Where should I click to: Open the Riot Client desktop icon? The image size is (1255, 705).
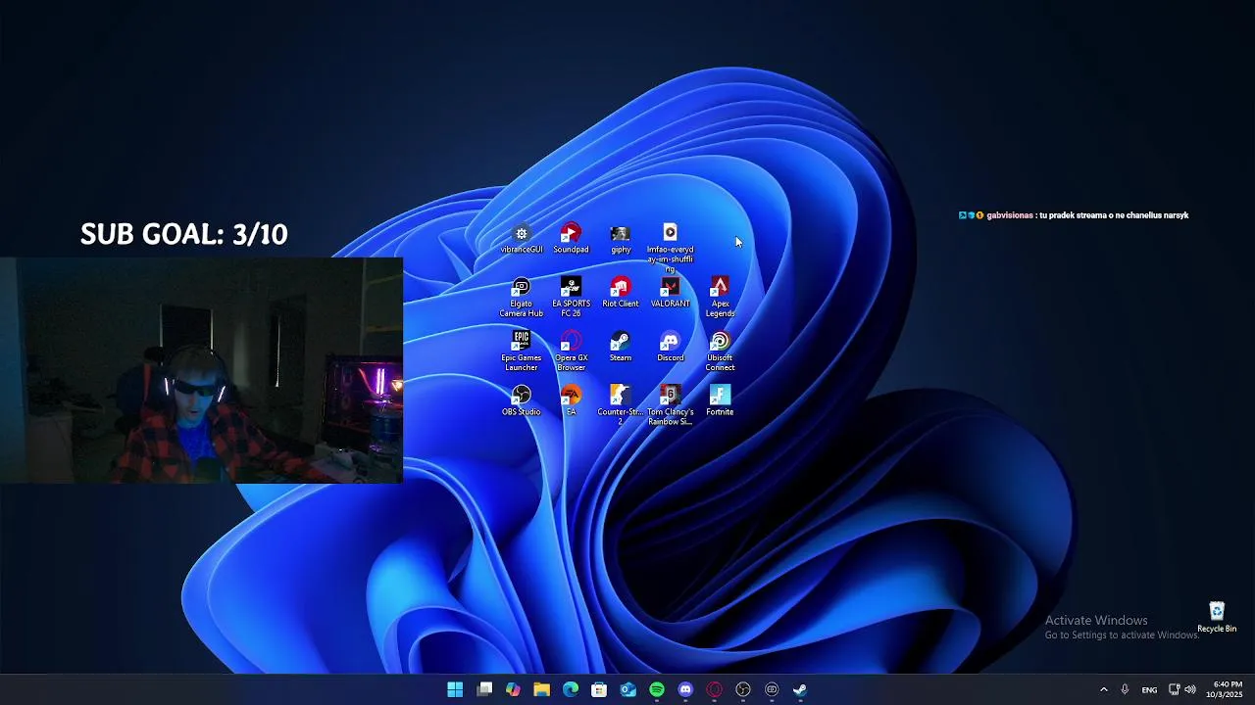pyautogui.click(x=620, y=293)
